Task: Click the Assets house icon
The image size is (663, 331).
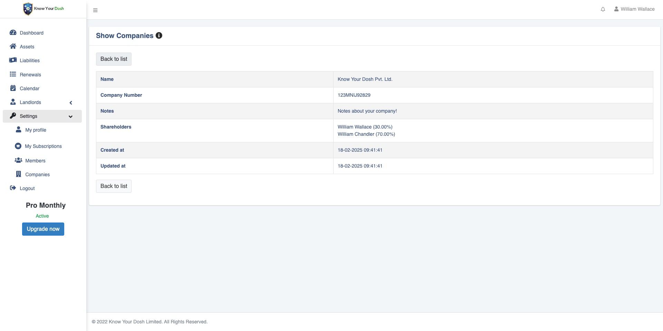Action: (x=13, y=46)
